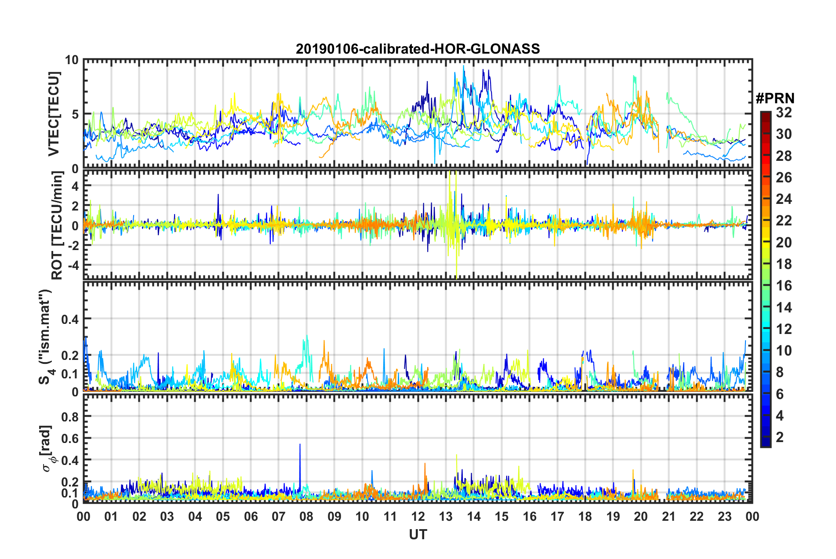Viewport: 836px width, 559px height.
Task: Click hour 02 on the UT axis
Action: click(x=139, y=516)
